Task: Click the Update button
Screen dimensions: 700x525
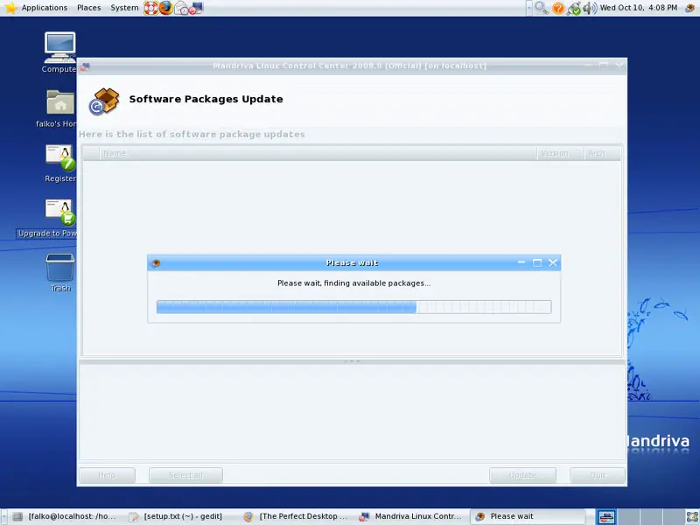Action: (x=522, y=475)
